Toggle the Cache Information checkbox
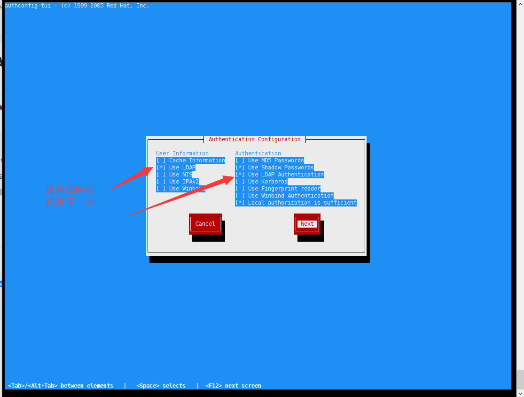The image size is (524, 397). pos(190,160)
